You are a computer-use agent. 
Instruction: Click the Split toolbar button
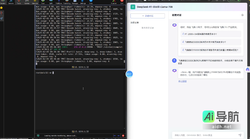(x=51, y=2)
